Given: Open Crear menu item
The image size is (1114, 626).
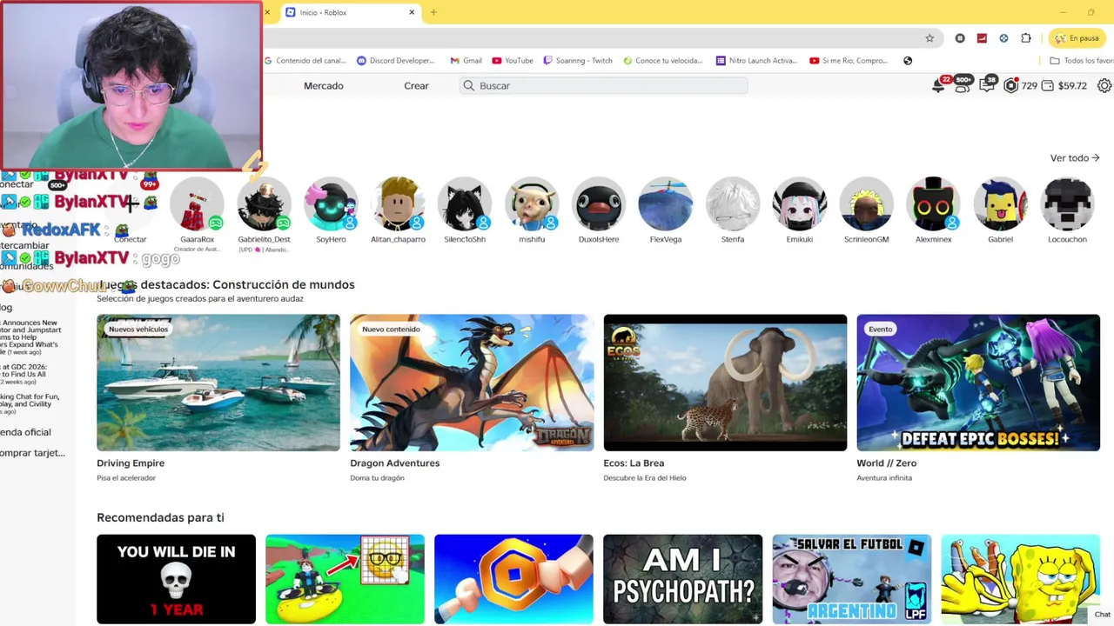Looking at the screenshot, I should 416,86.
